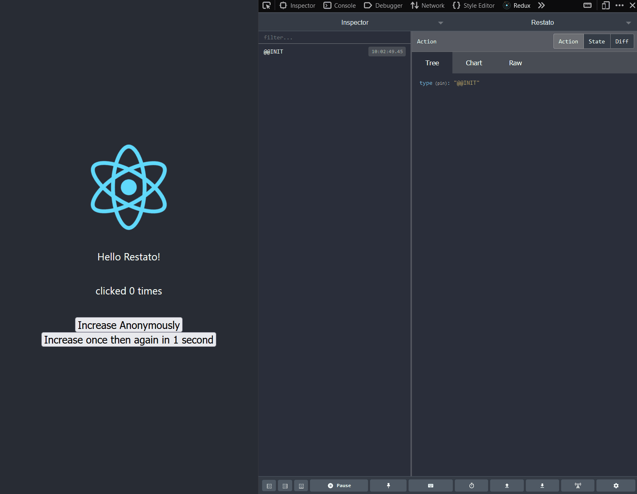The width and height of the screenshot is (637, 494).
Task: Switch to Action view toggle
Action: [x=568, y=41]
